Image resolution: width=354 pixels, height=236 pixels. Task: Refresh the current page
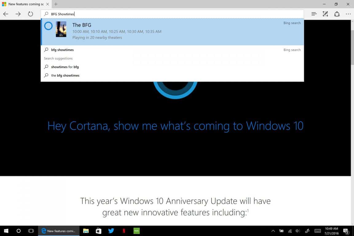(x=30, y=14)
